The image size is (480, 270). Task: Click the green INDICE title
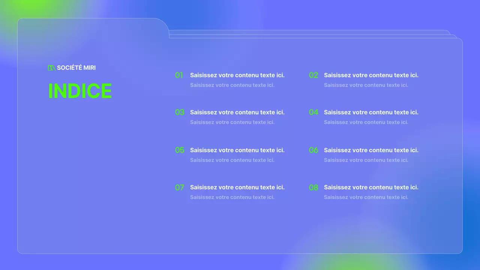(x=80, y=91)
